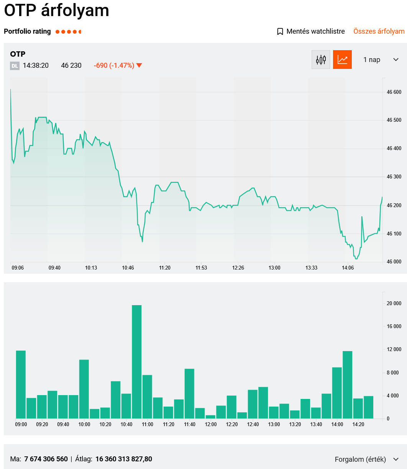Click the Ma: label
This screenshot has height=469, width=407.
[15, 459]
